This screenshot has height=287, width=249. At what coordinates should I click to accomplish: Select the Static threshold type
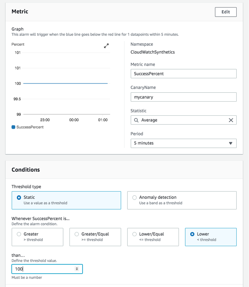(x=19, y=197)
